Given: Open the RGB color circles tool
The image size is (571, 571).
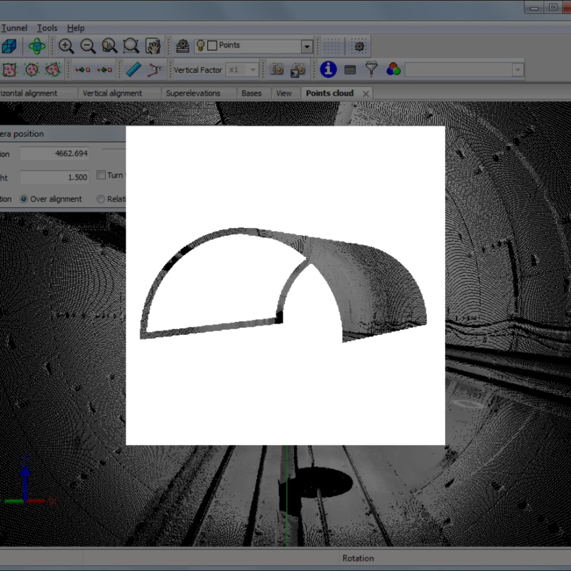Looking at the screenshot, I should [x=393, y=69].
